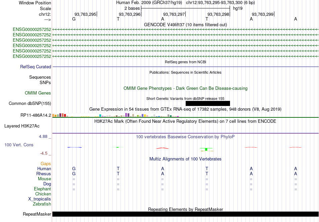Open 'Repeating Elements by RepeatMasker' title
The width and height of the screenshot is (319, 222).
coord(185,209)
